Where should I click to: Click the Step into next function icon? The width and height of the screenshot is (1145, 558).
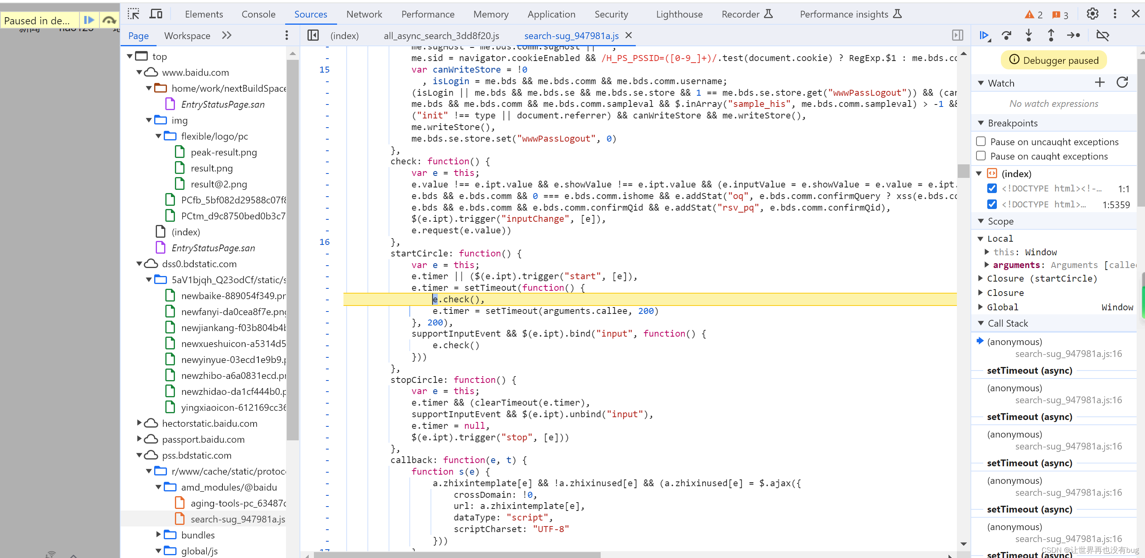[x=1028, y=35]
